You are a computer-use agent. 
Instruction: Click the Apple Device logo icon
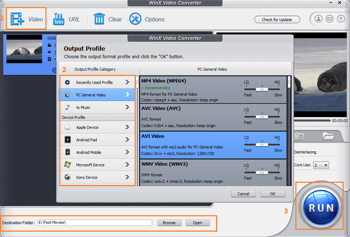tap(67, 127)
